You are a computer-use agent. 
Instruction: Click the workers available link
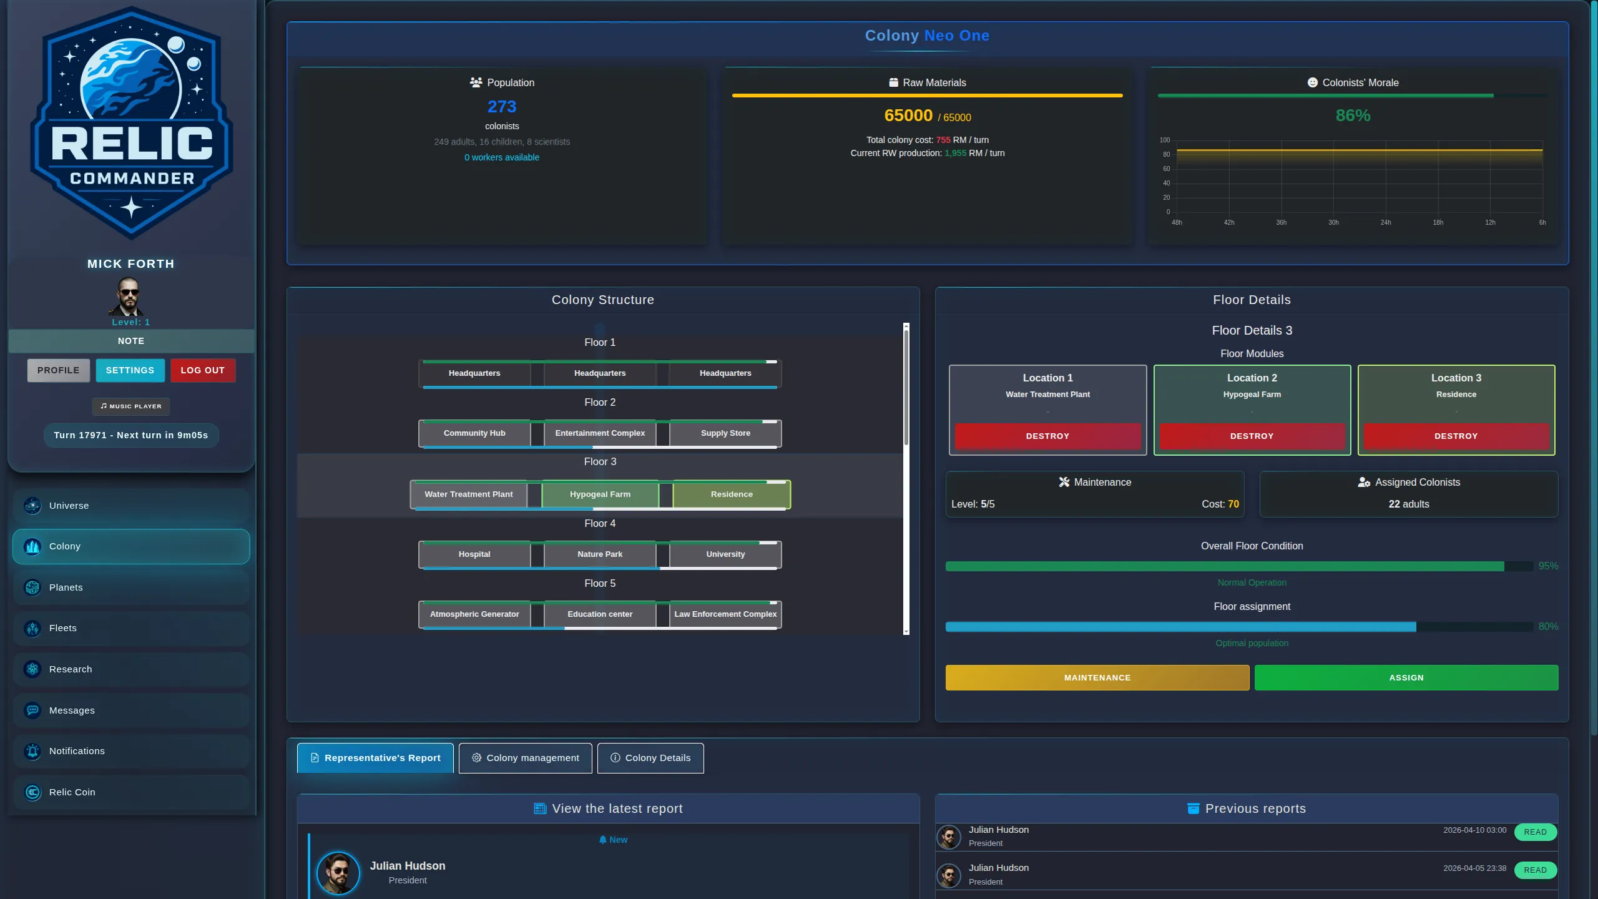pos(501,157)
